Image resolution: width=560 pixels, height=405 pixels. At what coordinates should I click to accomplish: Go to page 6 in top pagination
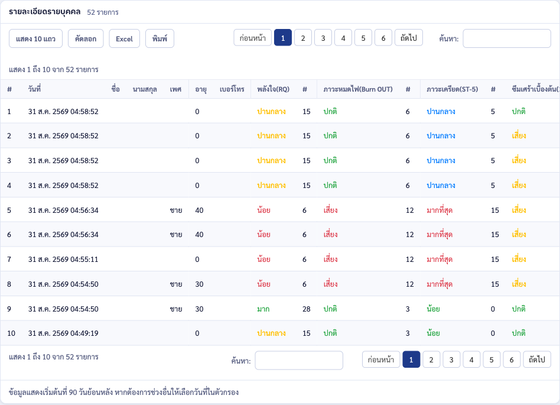point(383,38)
